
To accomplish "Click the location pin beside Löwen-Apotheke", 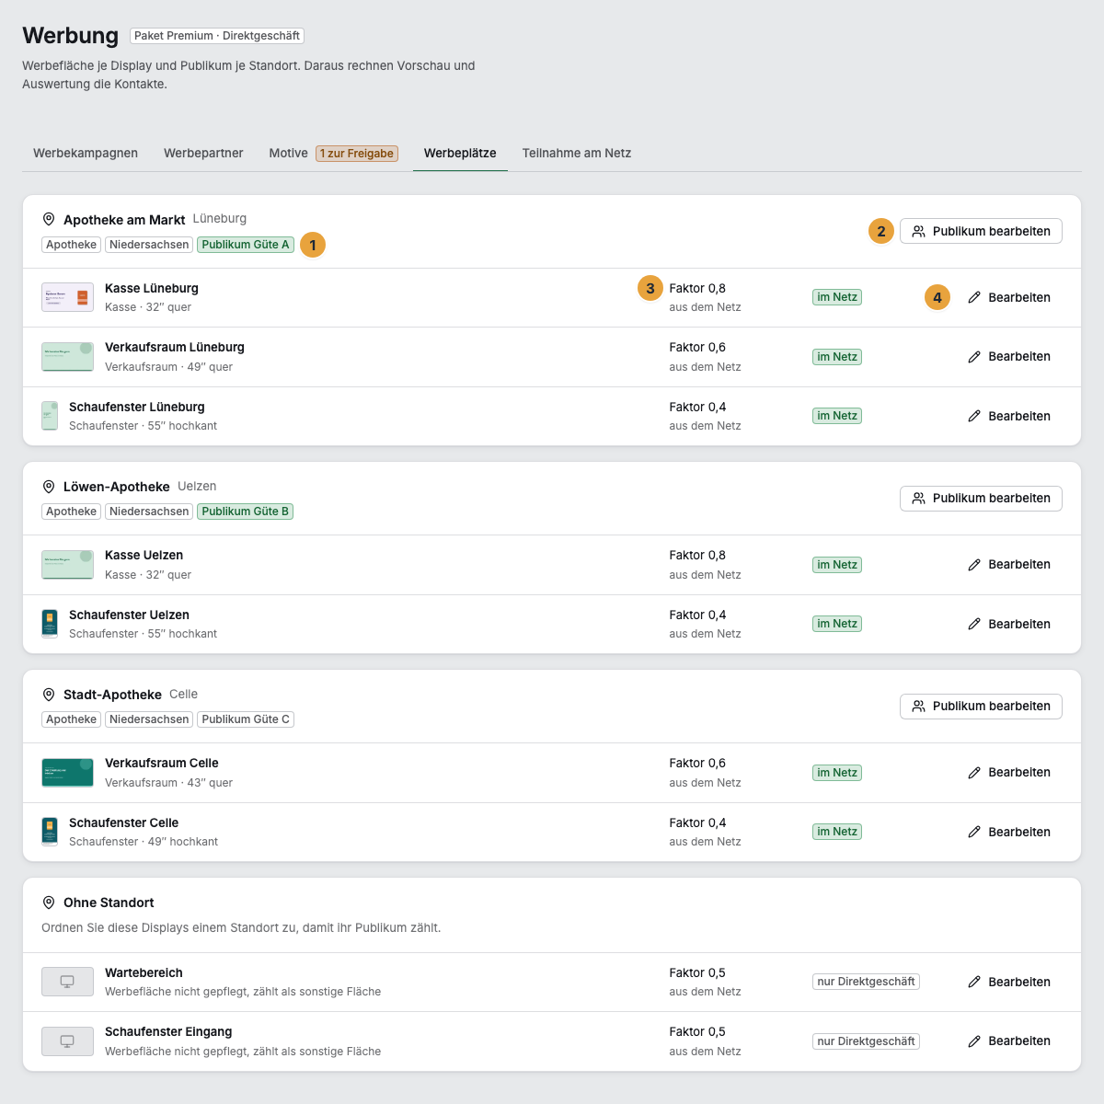I will [49, 487].
